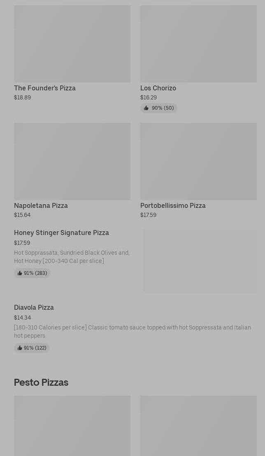
Task: Click the $18.89 price of Founder's Pizza
Action: point(22,97)
